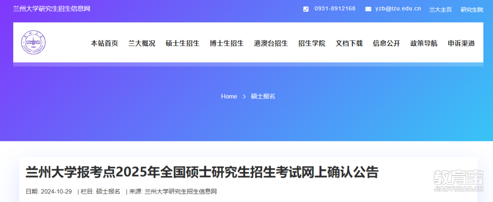Click the article title 兰州大学报考点2025年全国硕士研究生招生考试网上确认公告
493x202 pixels.
click(x=202, y=173)
